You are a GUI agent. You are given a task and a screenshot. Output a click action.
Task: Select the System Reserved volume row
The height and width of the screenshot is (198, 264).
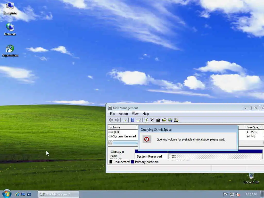[x=122, y=136]
